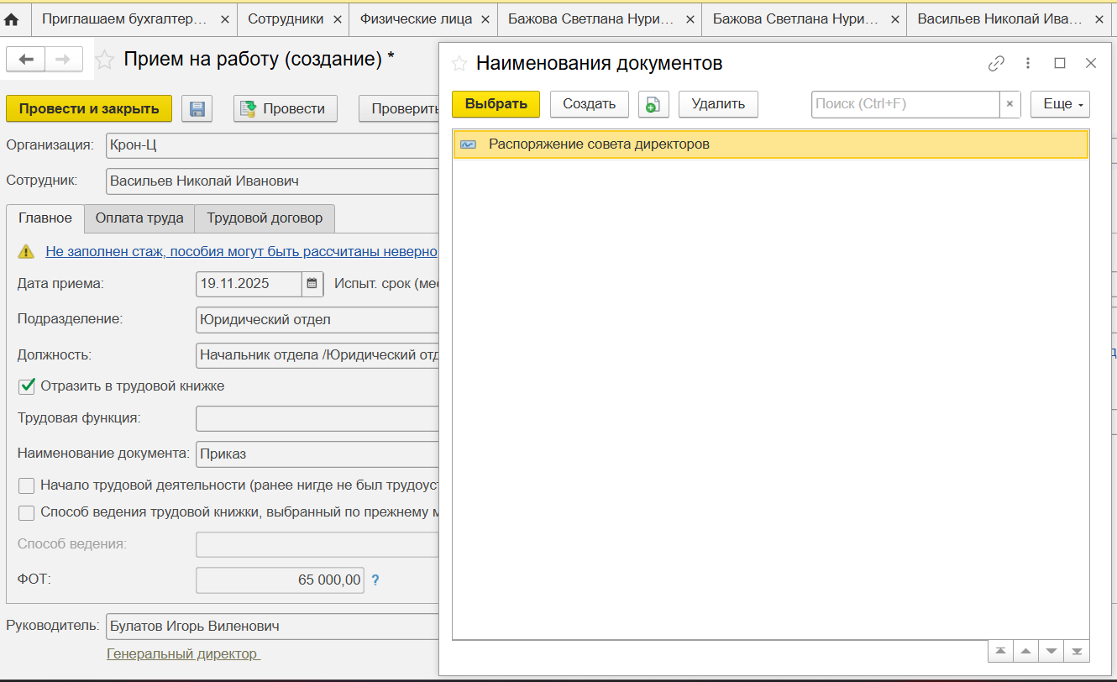Enable Начало трудовой деятельности checkbox

point(26,485)
